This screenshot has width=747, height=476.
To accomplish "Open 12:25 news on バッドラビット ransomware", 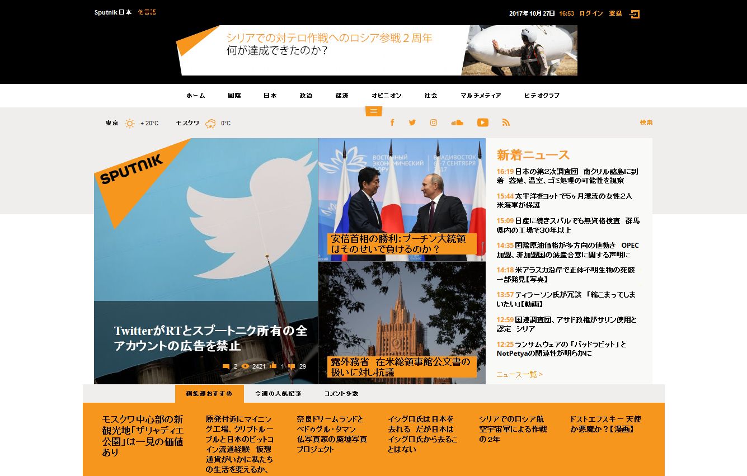I will click(562, 349).
